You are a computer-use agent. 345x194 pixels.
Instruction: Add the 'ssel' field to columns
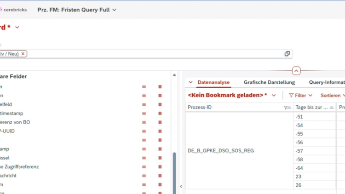(160, 158)
